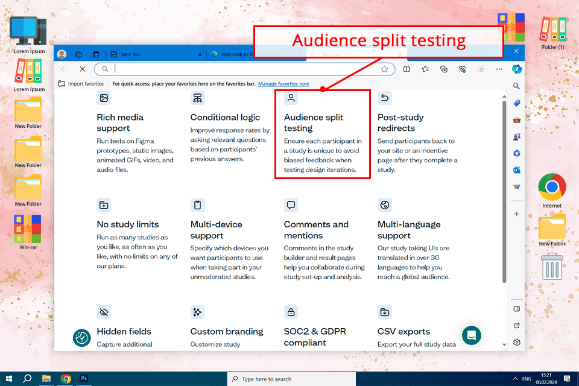Click the Manage favorites now link
This screenshot has height=386, width=579.
(283, 84)
